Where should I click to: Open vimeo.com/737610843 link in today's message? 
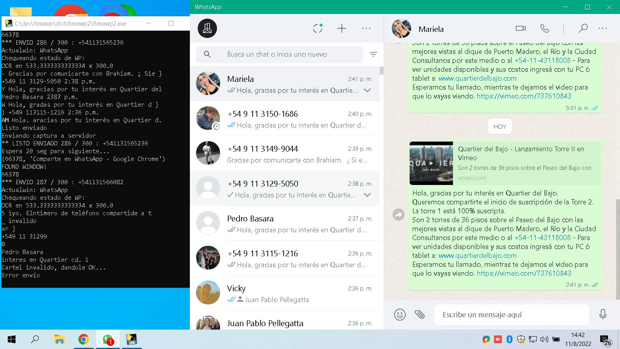coord(524,273)
